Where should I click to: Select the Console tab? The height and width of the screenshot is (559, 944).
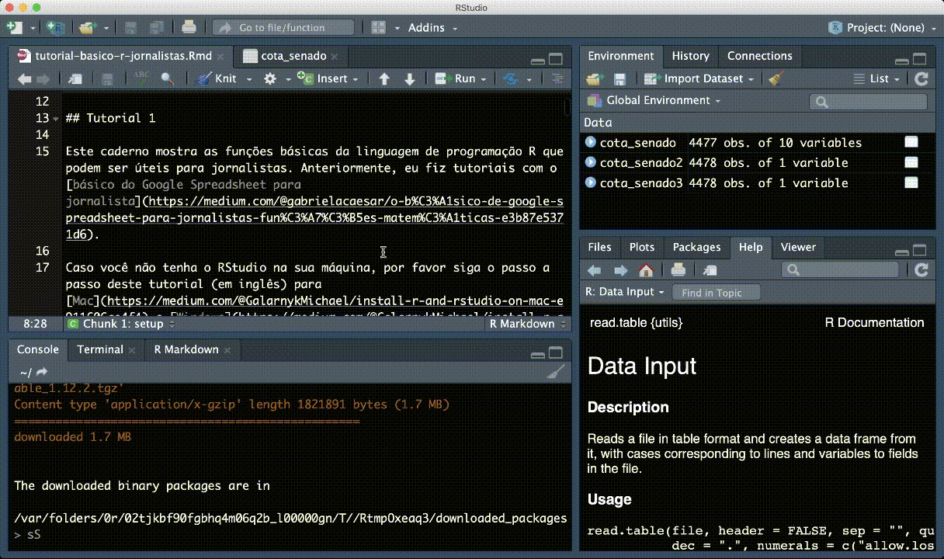tap(38, 349)
